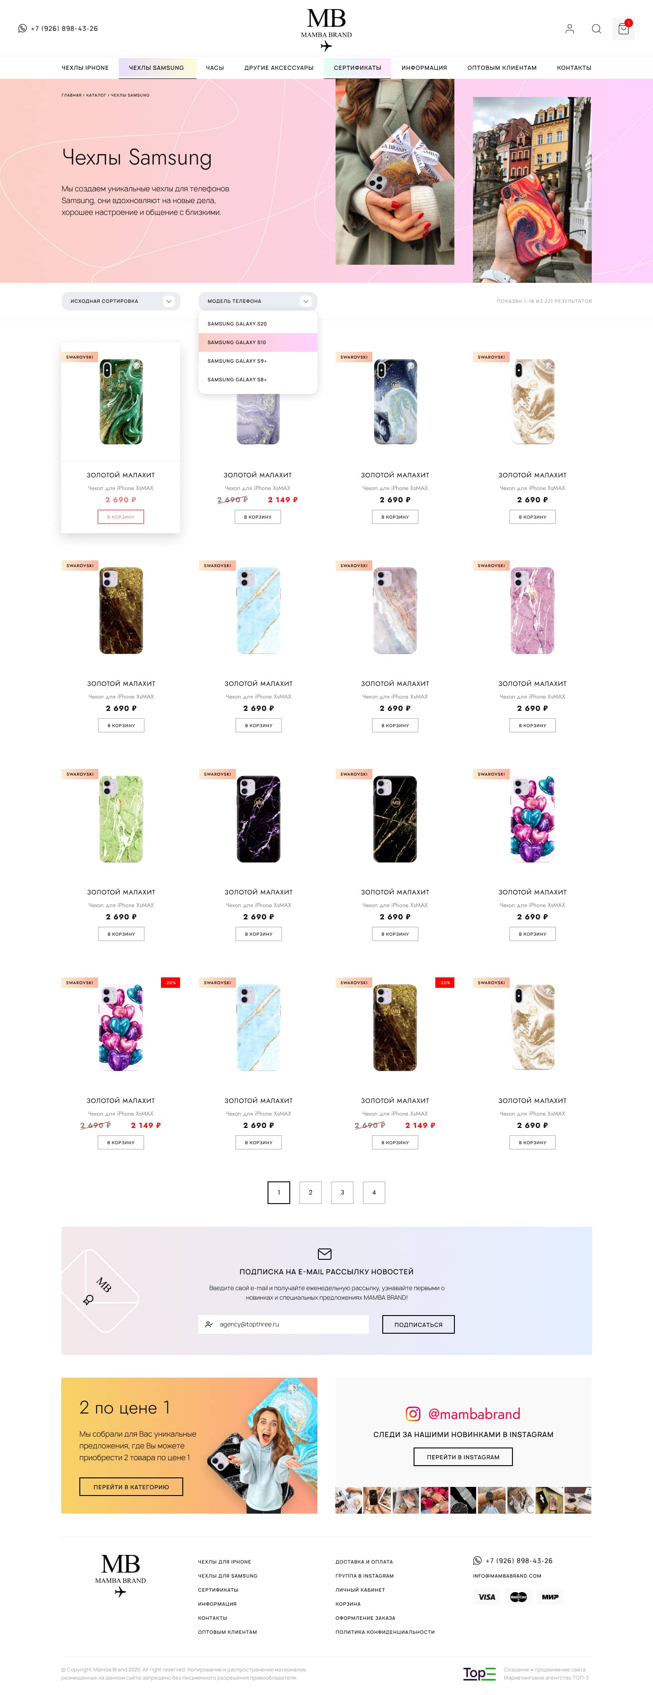The image size is (653, 1695).
Task: Click the MB Mamba Brand header logo
Action: click(x=326, y=29)
